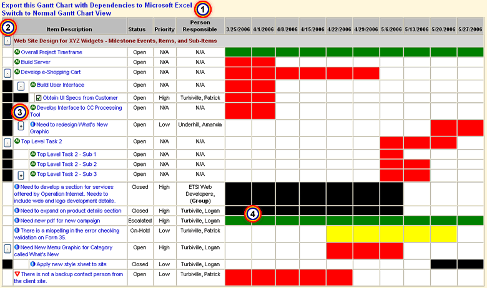Open Overall Project Timeframe item
This screenshot has width=487, height=288.
pyautogui.click(x=52, y=52)
